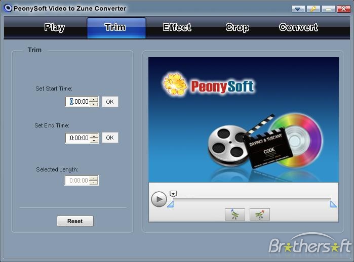Image resolution: width=354 pixels, height=262 pixels.
Task: Click the playhead position marker
Action: click(x=173, y=194)
